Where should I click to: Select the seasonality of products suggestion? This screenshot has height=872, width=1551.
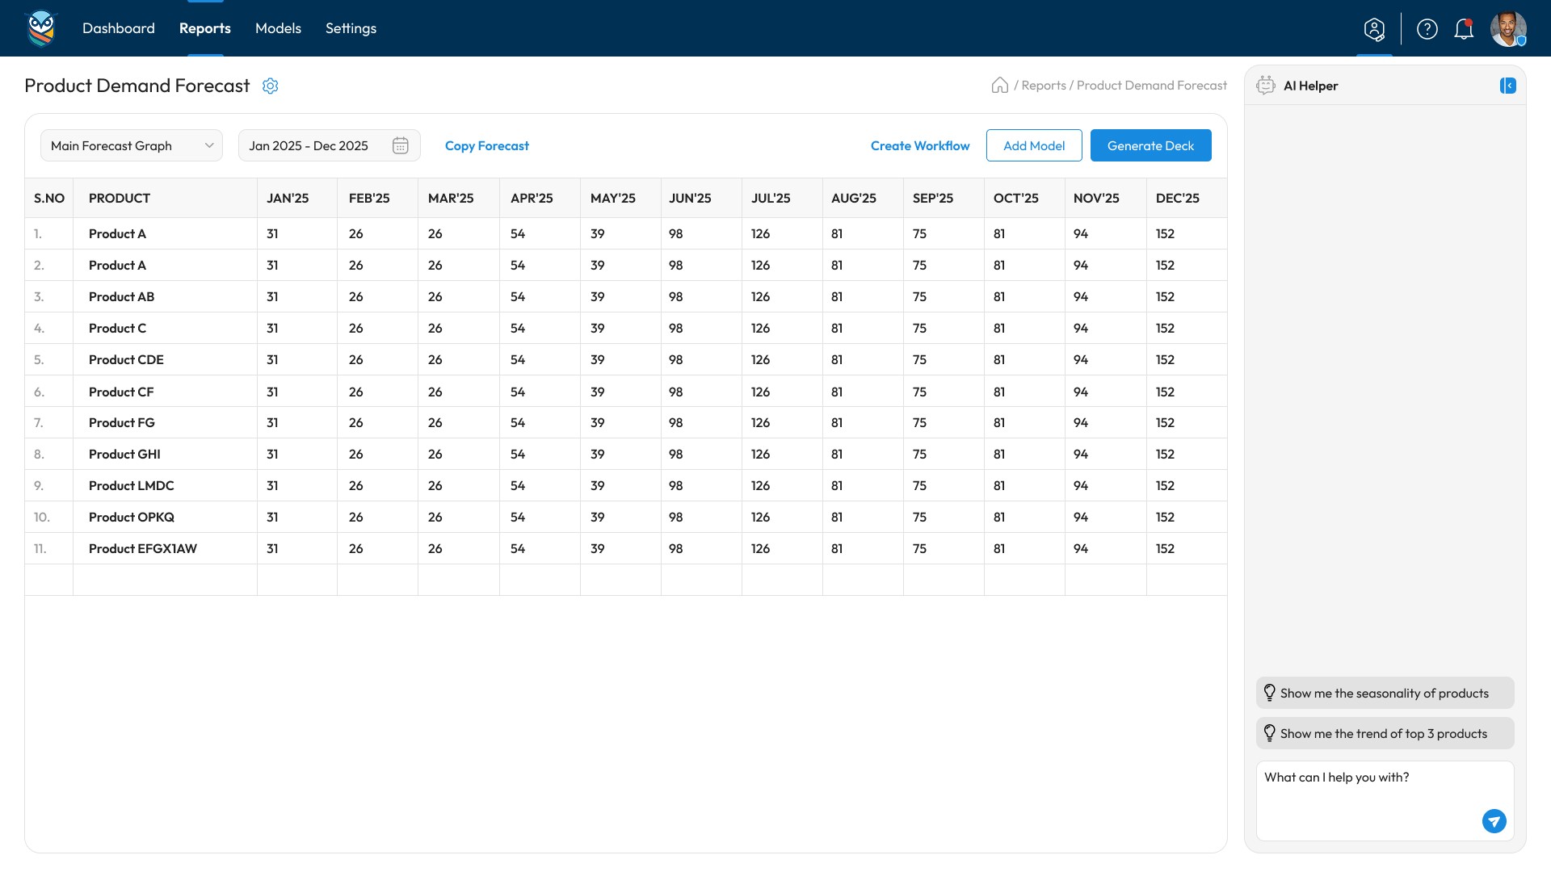(1385, 693)
